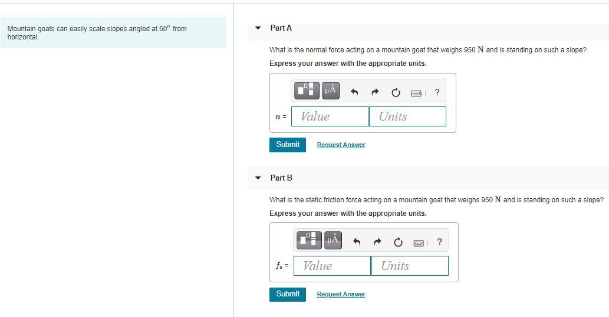609x317 pixels.
Task: Reset Part A answer with circular arrow
Action: (x=396, y=92)
